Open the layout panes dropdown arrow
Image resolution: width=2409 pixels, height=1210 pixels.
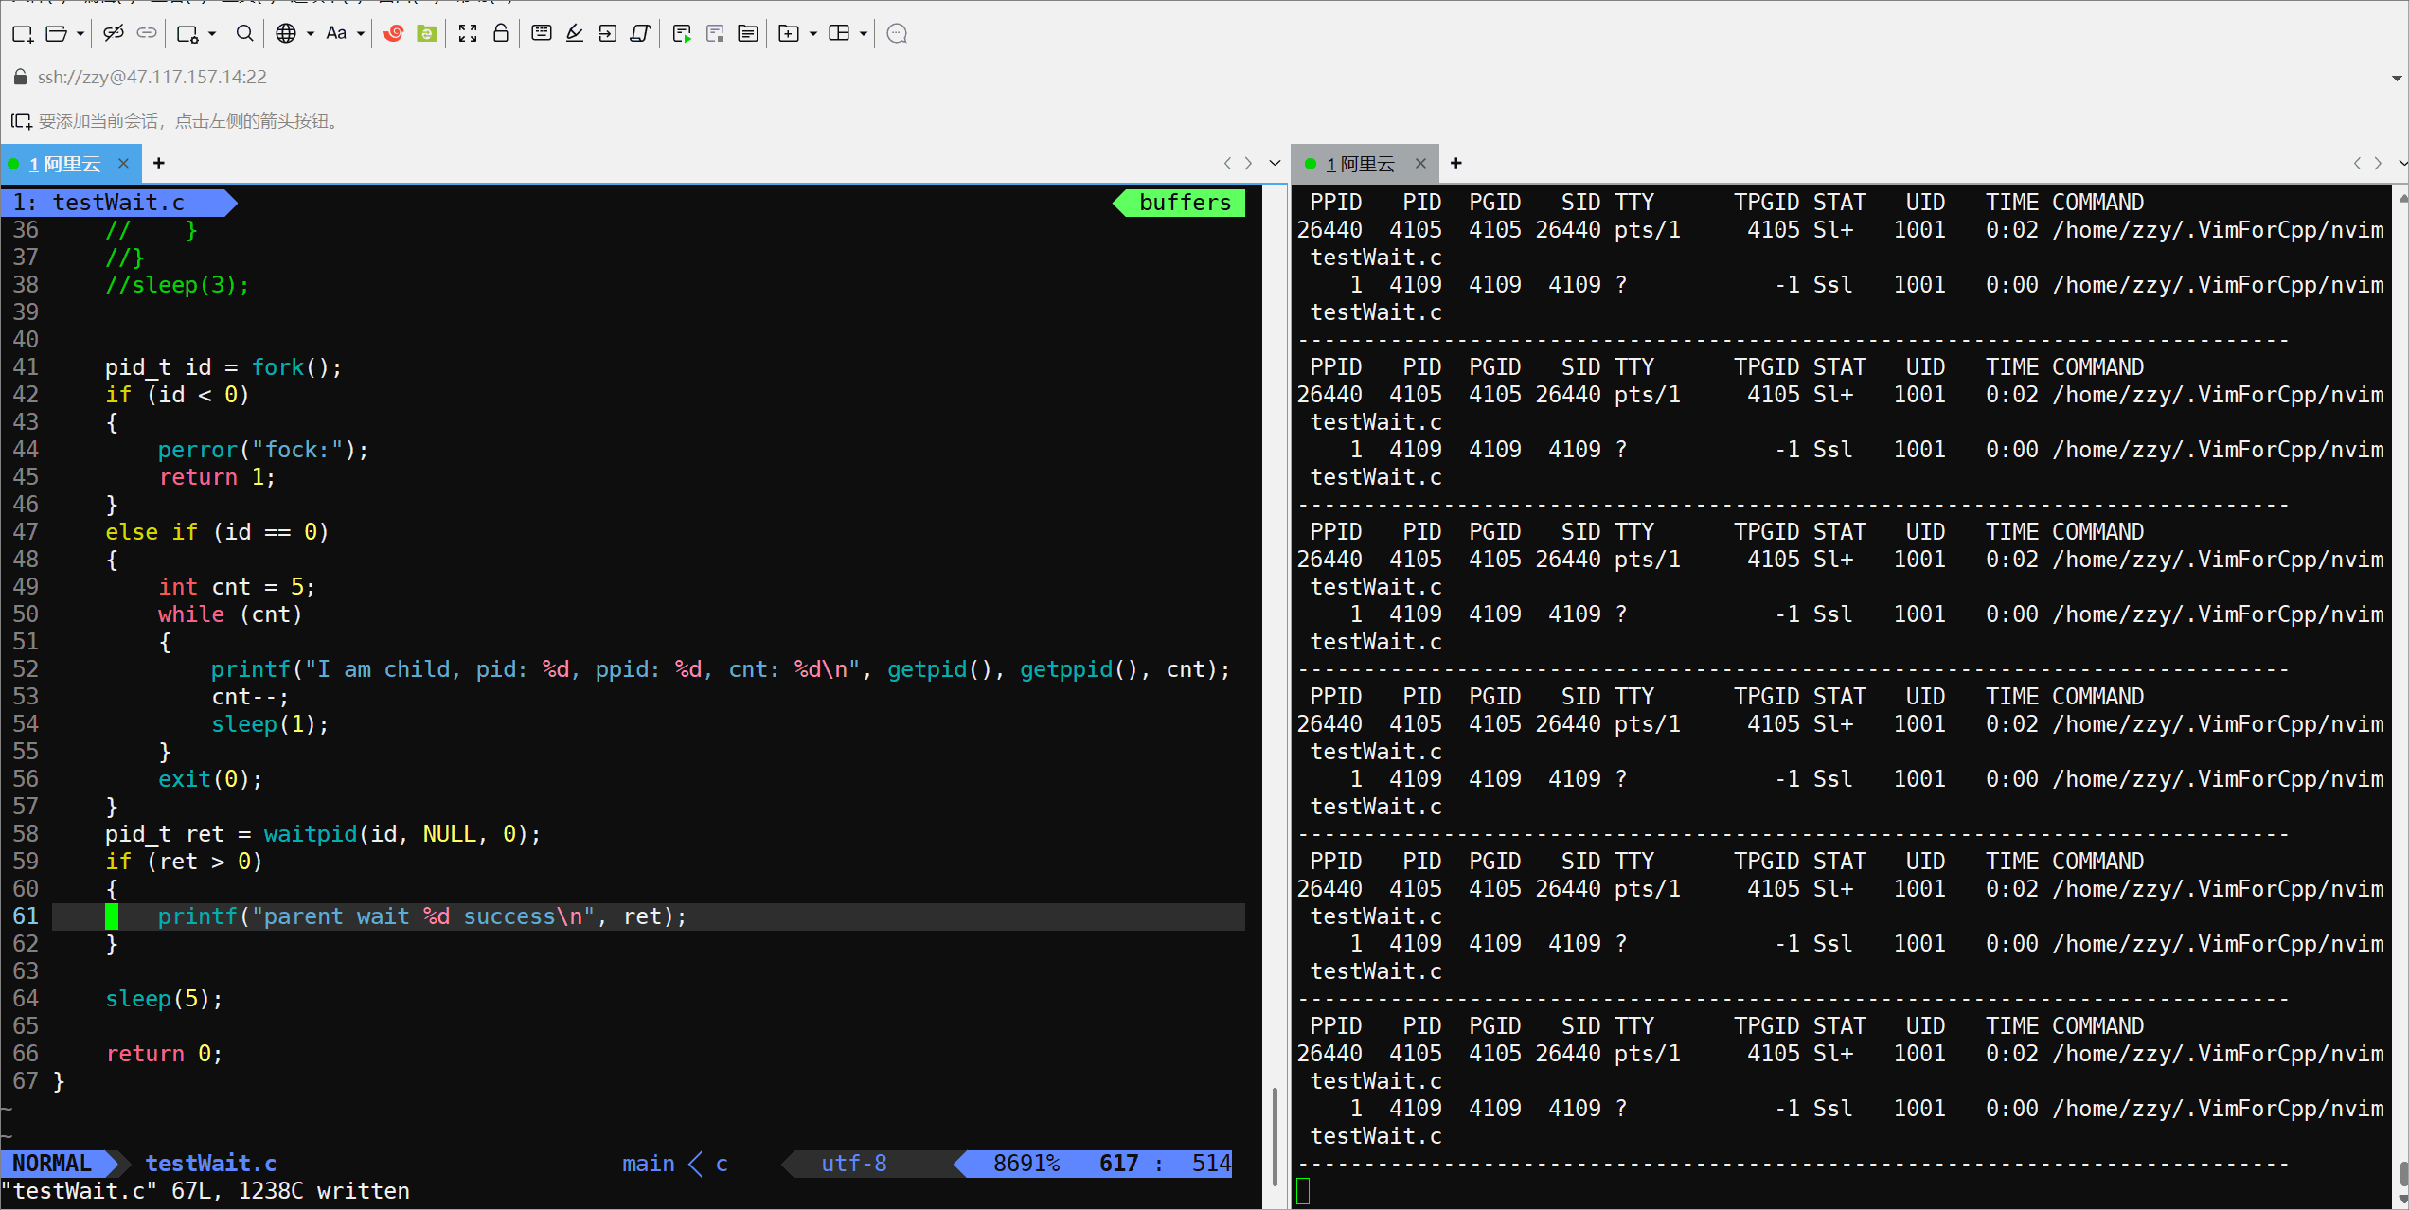(x=864, y=34)
